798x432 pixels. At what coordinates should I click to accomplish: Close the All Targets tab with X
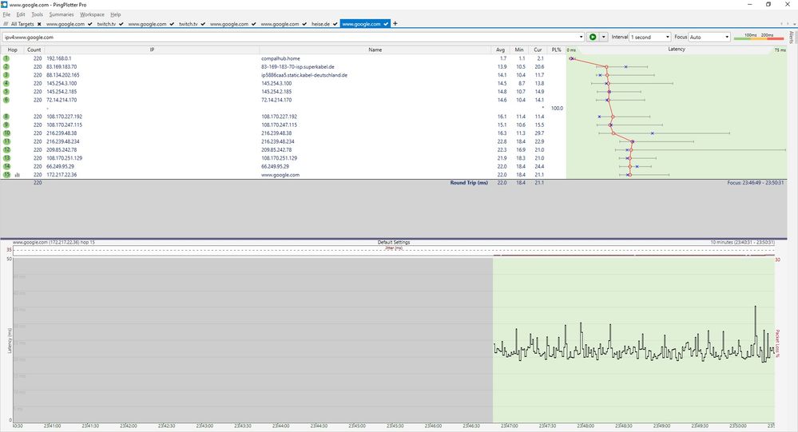[40, 24]
